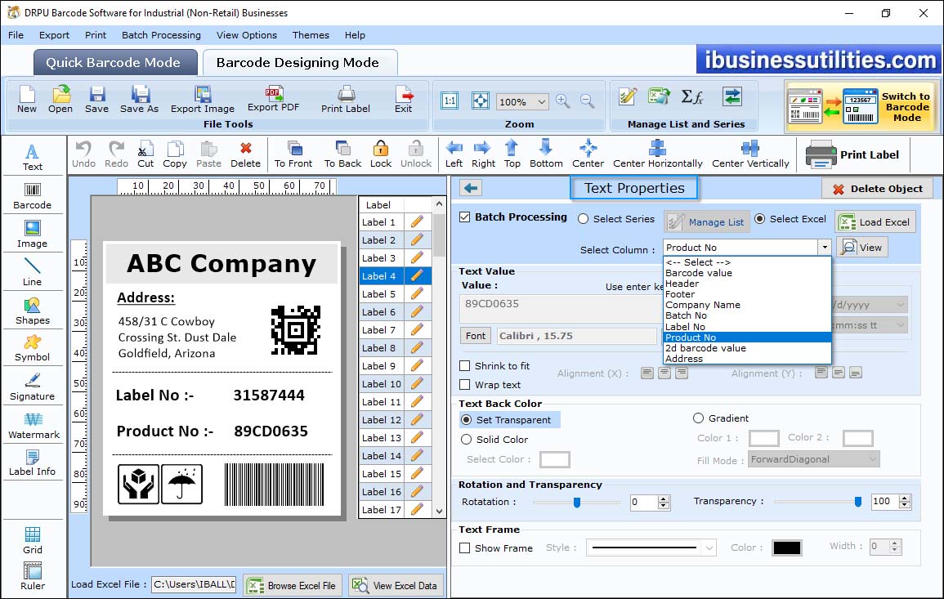Click the Transparency slider handle

click(x=858, y=502)
